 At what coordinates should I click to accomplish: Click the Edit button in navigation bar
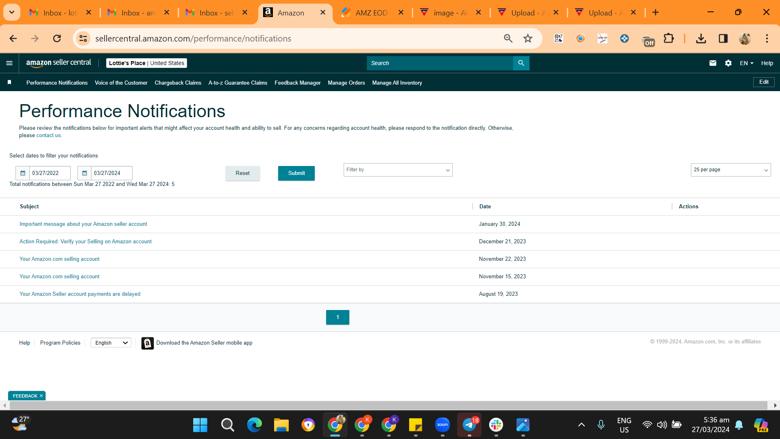click(x=764, y=82)
